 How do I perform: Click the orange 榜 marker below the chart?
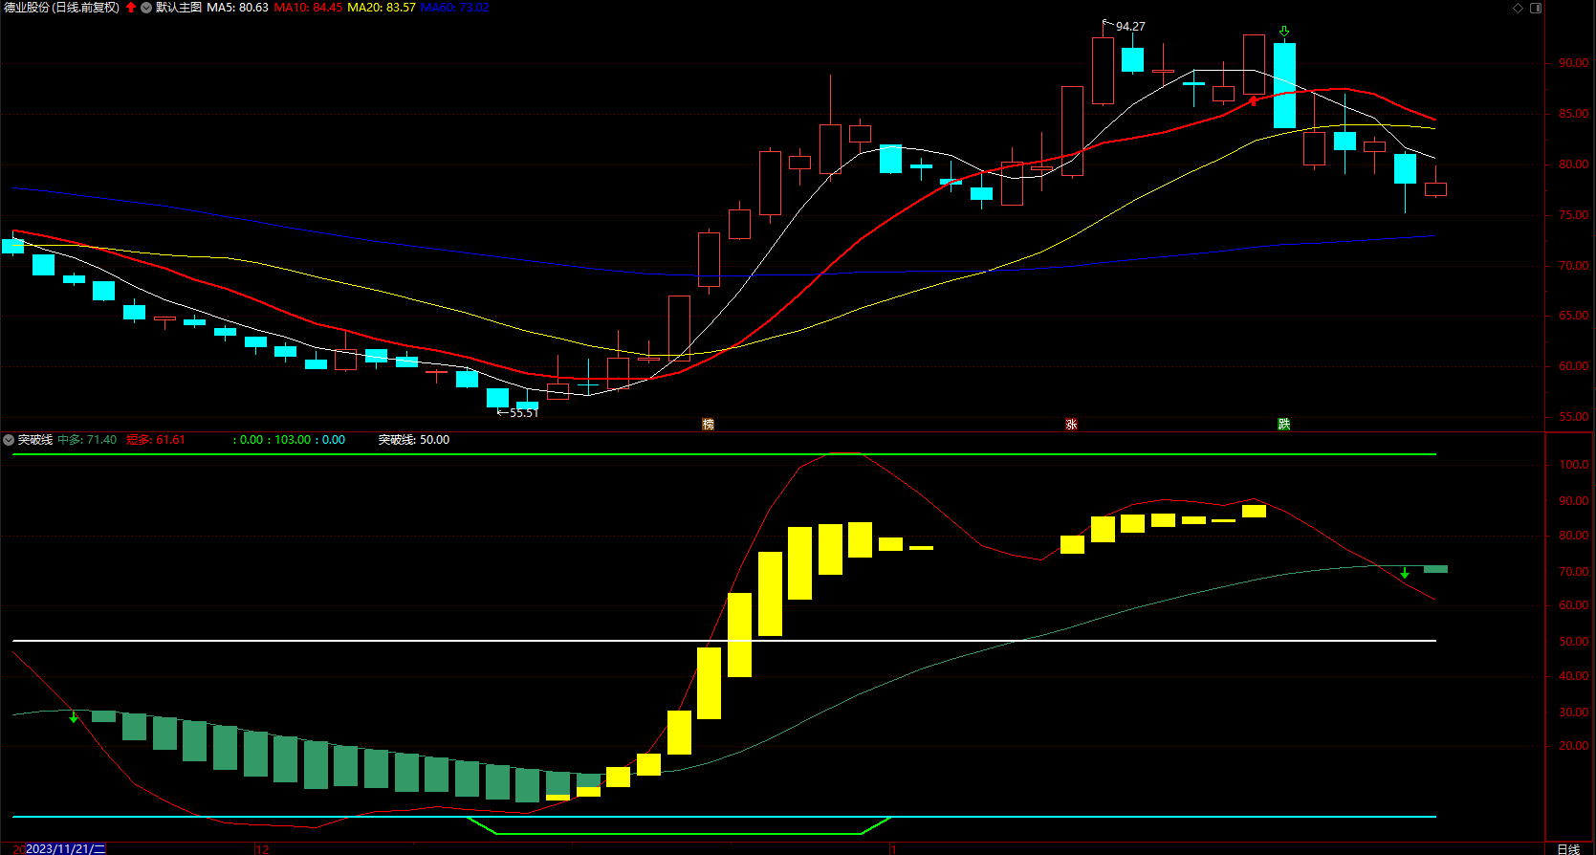coord(708,424)
